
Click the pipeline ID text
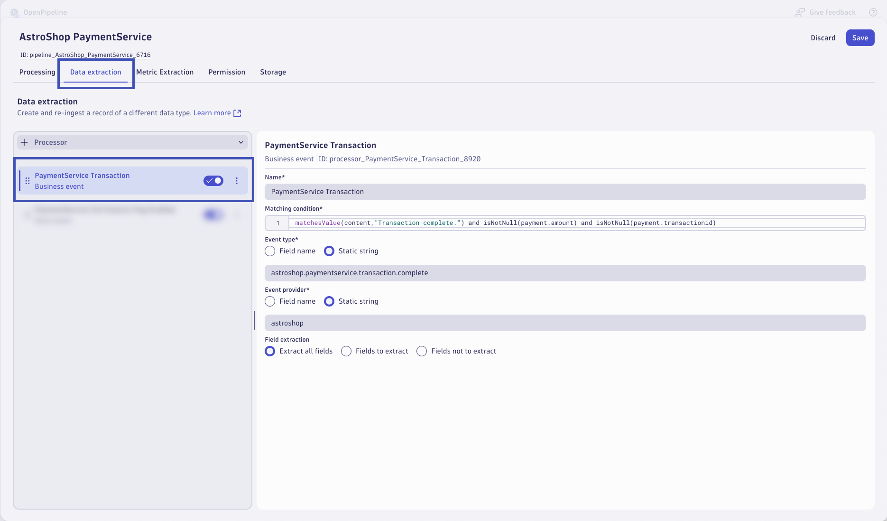point(85,55)
